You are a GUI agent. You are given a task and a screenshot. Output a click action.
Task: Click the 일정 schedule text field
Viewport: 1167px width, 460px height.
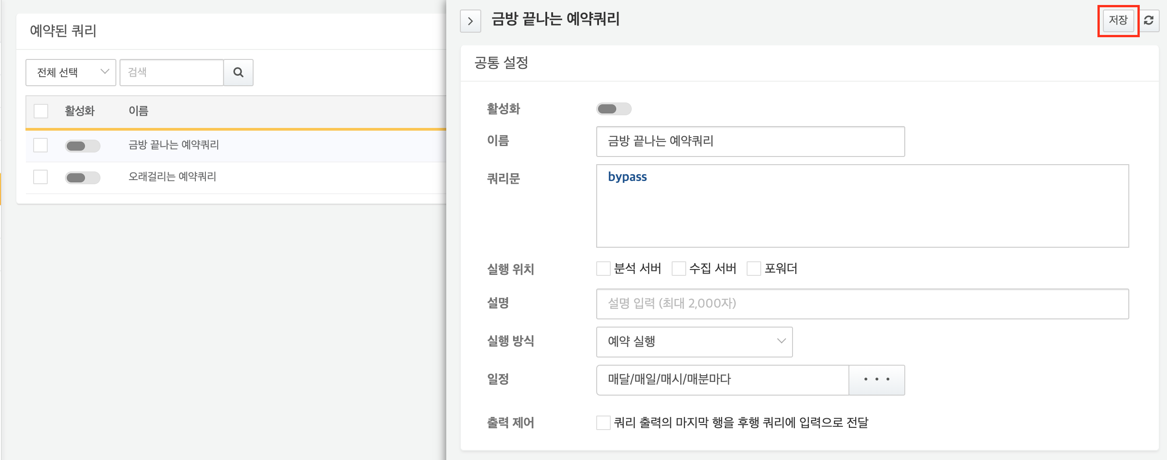(x=723, y=380)
